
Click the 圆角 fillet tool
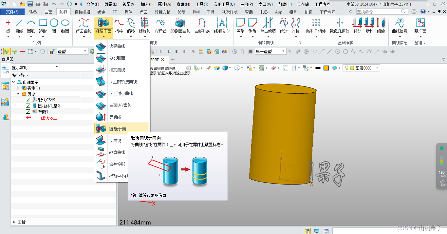point(240,26)
